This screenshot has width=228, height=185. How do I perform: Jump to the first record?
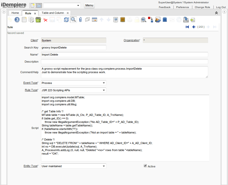[187, 27]
